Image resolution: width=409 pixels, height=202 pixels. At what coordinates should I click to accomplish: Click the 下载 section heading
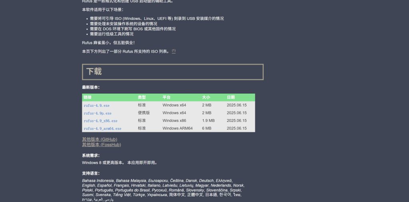(94, 72)
